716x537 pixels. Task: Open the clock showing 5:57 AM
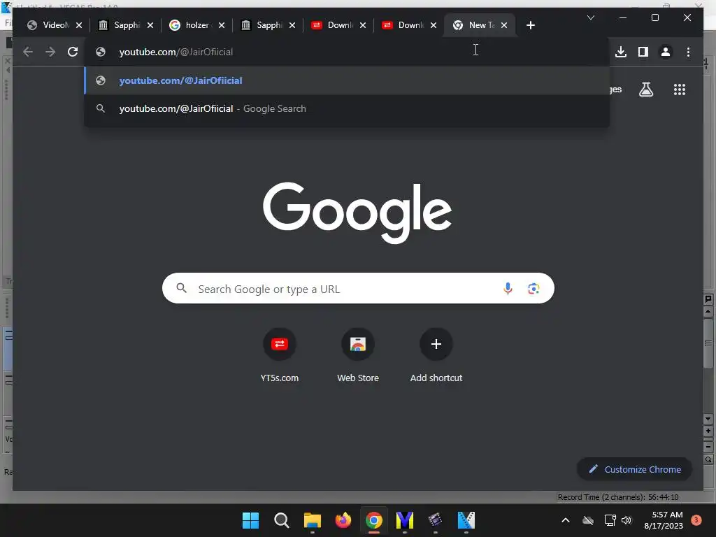(664, 520)
